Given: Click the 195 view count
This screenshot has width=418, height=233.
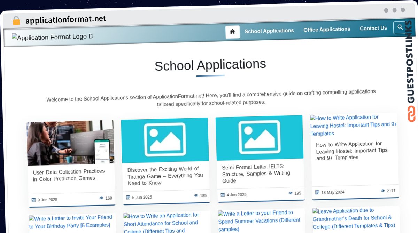Looking at the screenshot, I should coord(298,193).
